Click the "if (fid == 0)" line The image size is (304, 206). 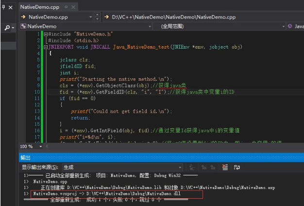(78, 98)
